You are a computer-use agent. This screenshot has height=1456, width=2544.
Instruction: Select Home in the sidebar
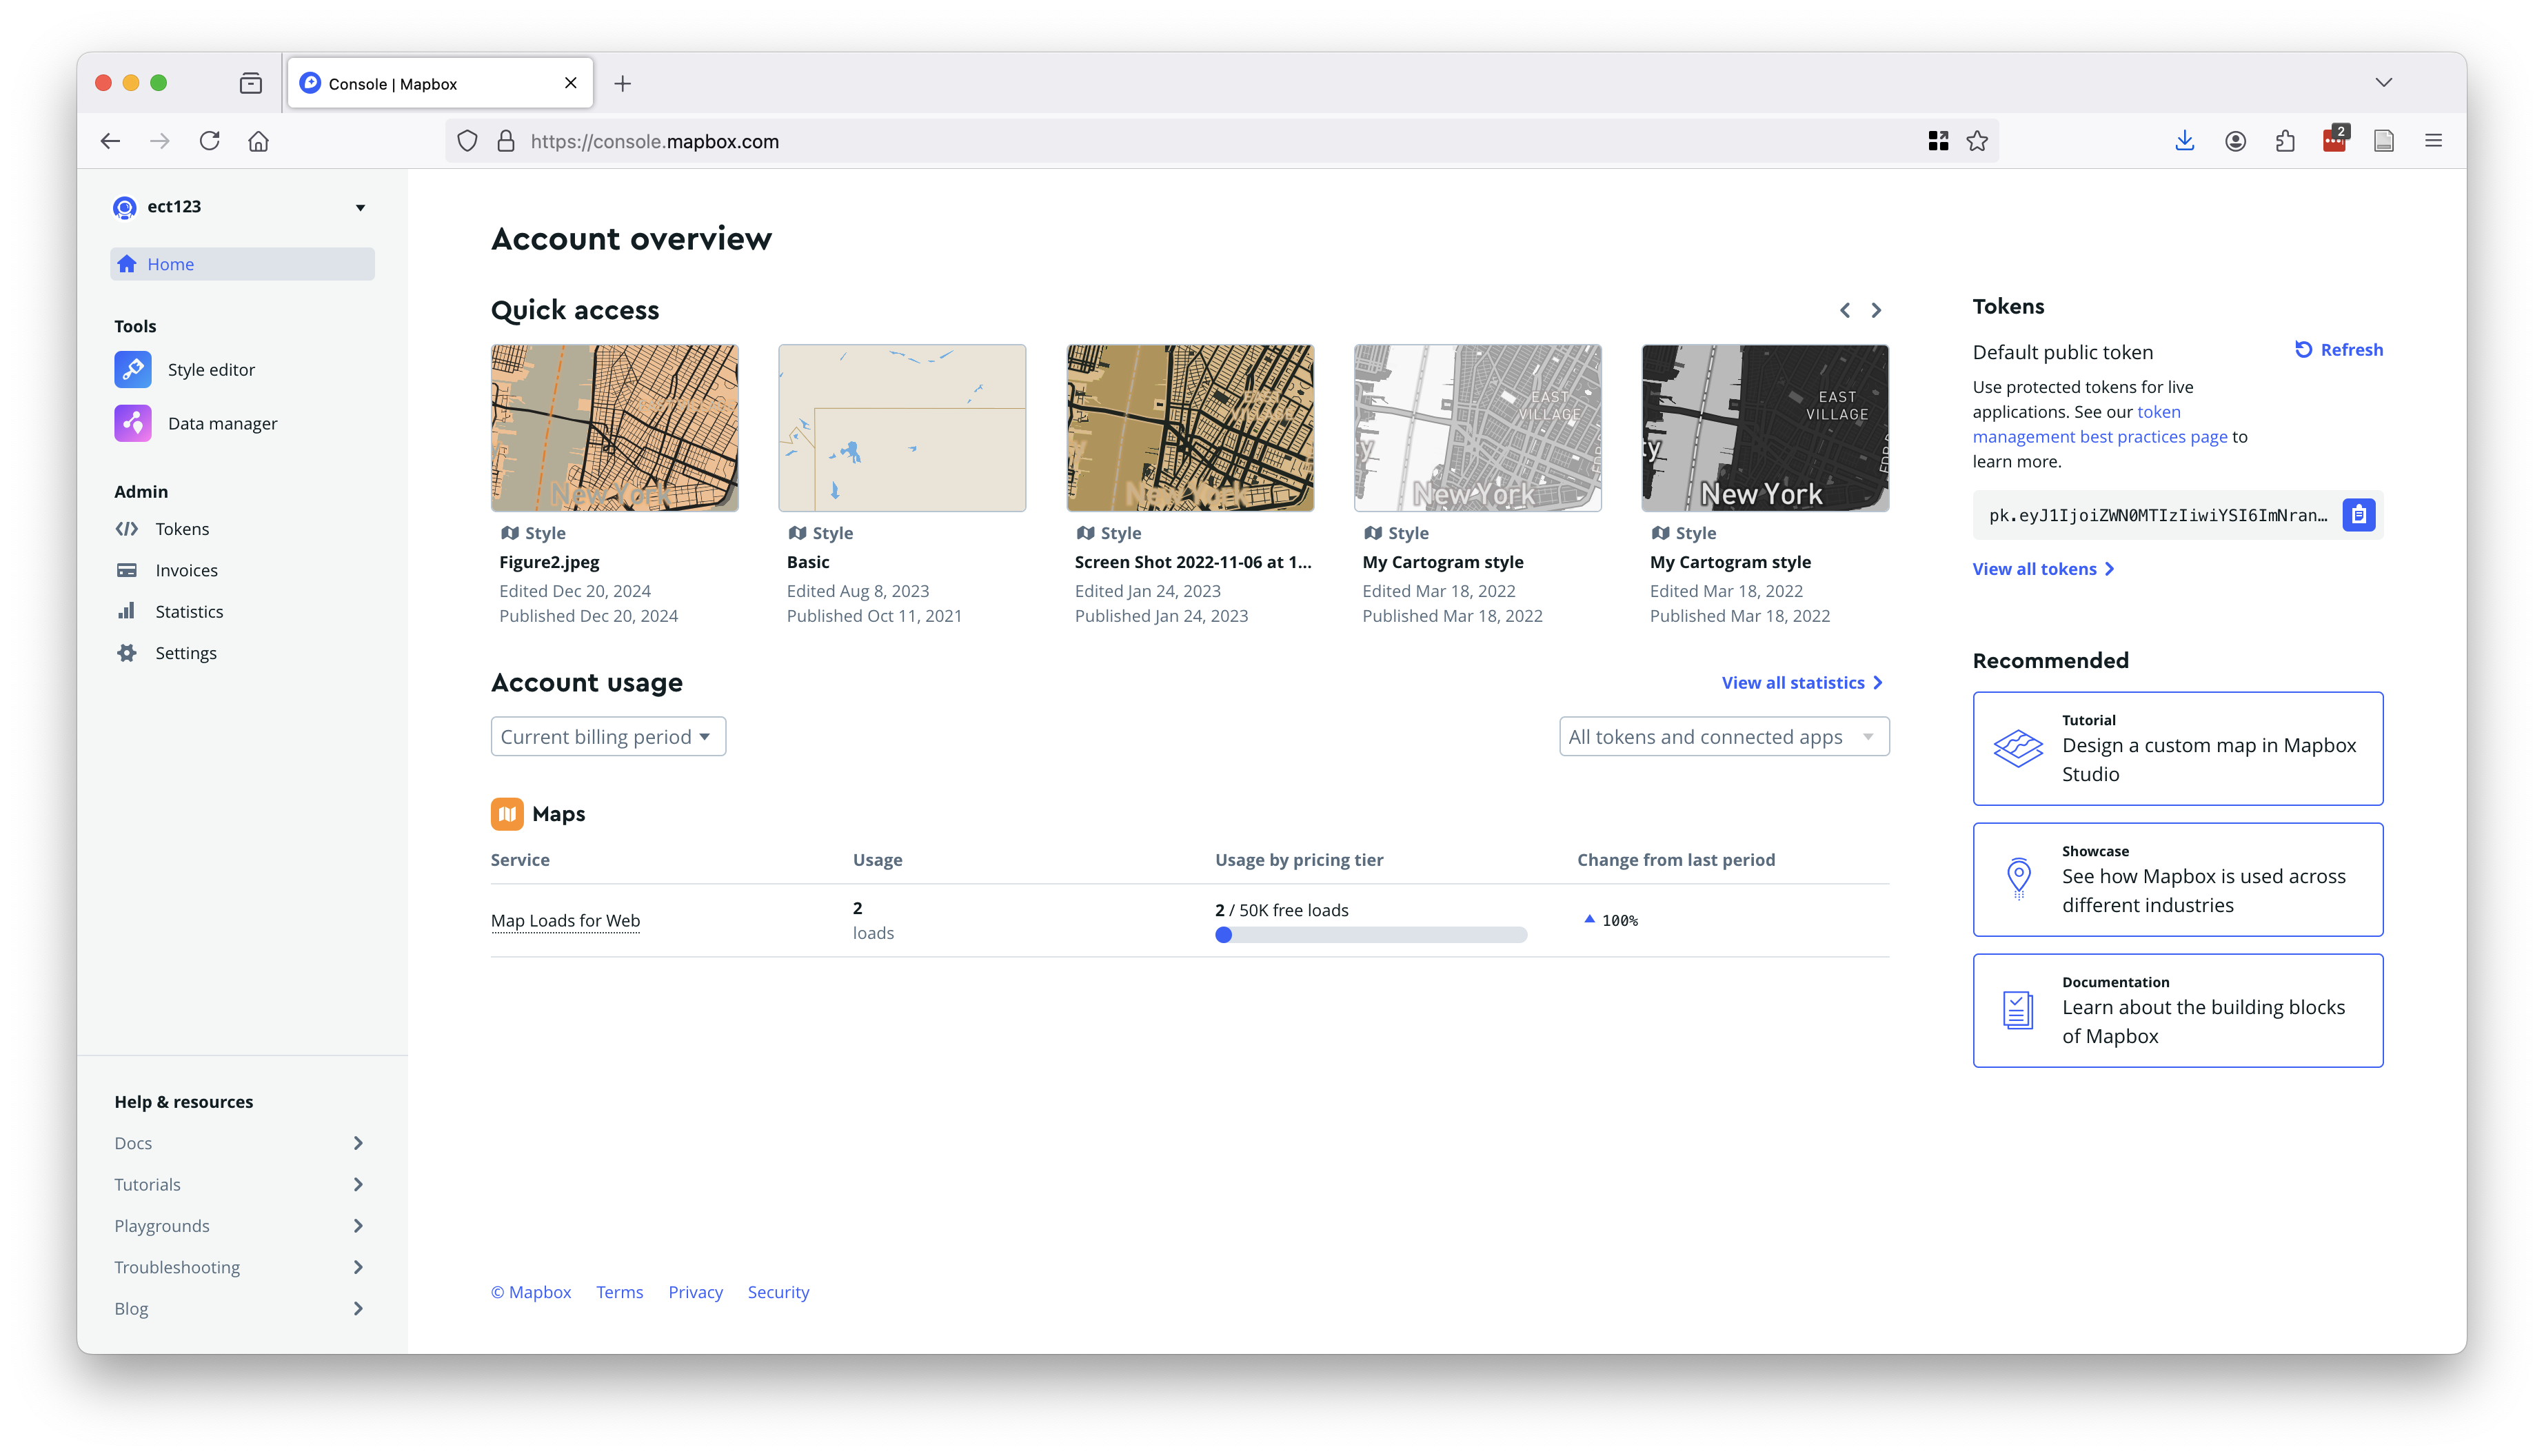coord(171,264)
